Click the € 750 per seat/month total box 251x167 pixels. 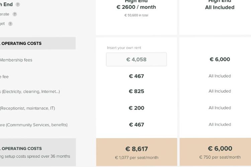[215, 152]
